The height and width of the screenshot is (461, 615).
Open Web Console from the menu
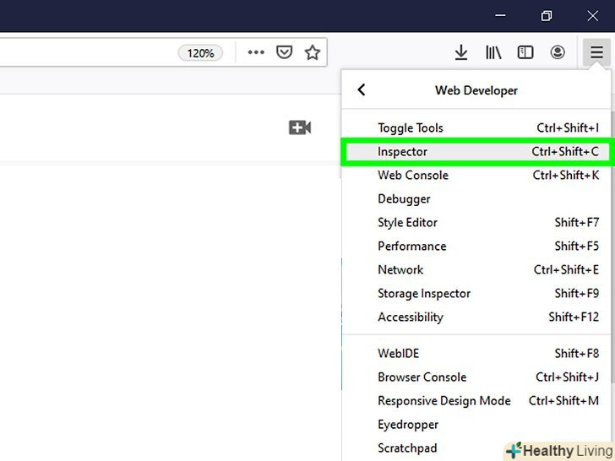tap(413, 176)
